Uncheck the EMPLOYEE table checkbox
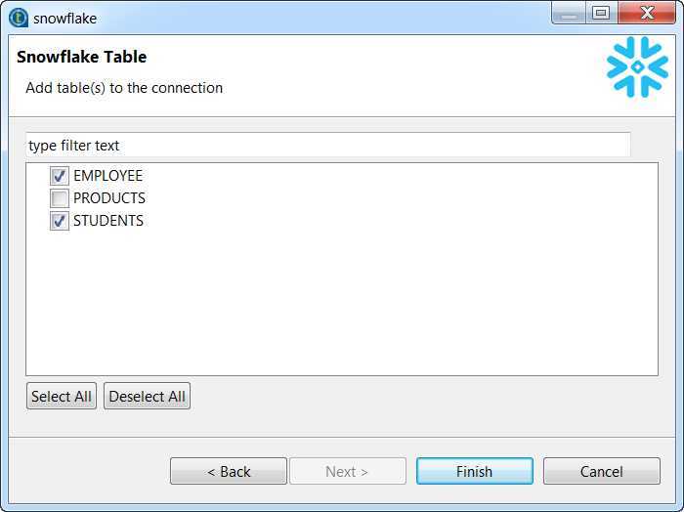The width and height of the screenshot is (684, 512). 60,177
